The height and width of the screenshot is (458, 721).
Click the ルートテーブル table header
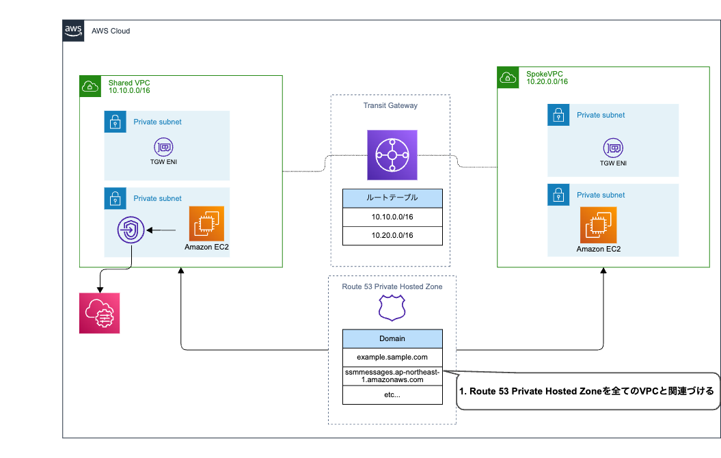[392, 198]
